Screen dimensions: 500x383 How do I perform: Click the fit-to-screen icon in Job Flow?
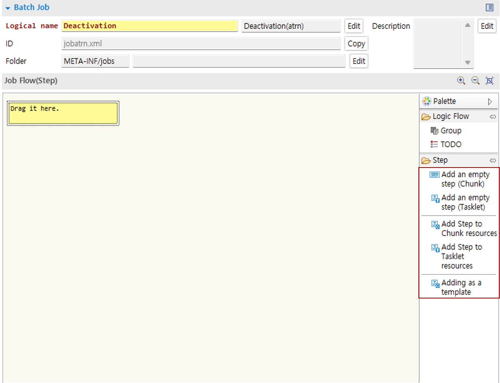tap(490, 81)
